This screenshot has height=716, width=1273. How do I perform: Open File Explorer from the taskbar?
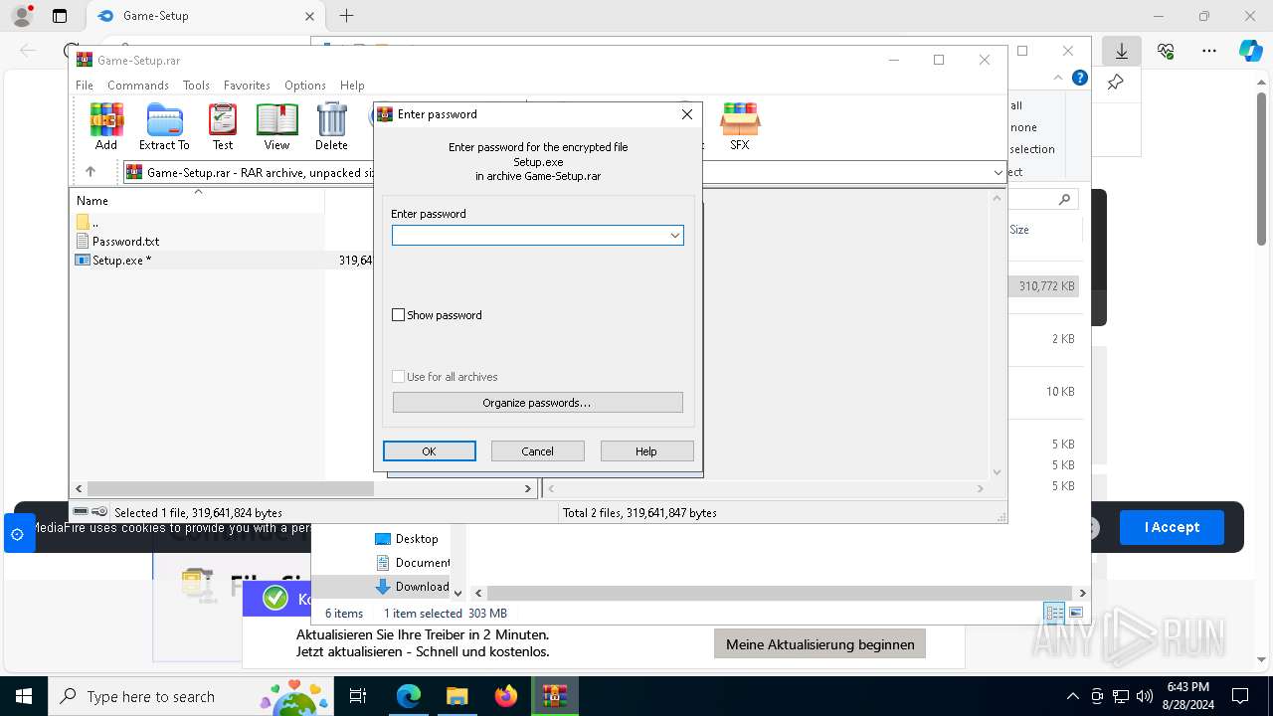point(456,696)
